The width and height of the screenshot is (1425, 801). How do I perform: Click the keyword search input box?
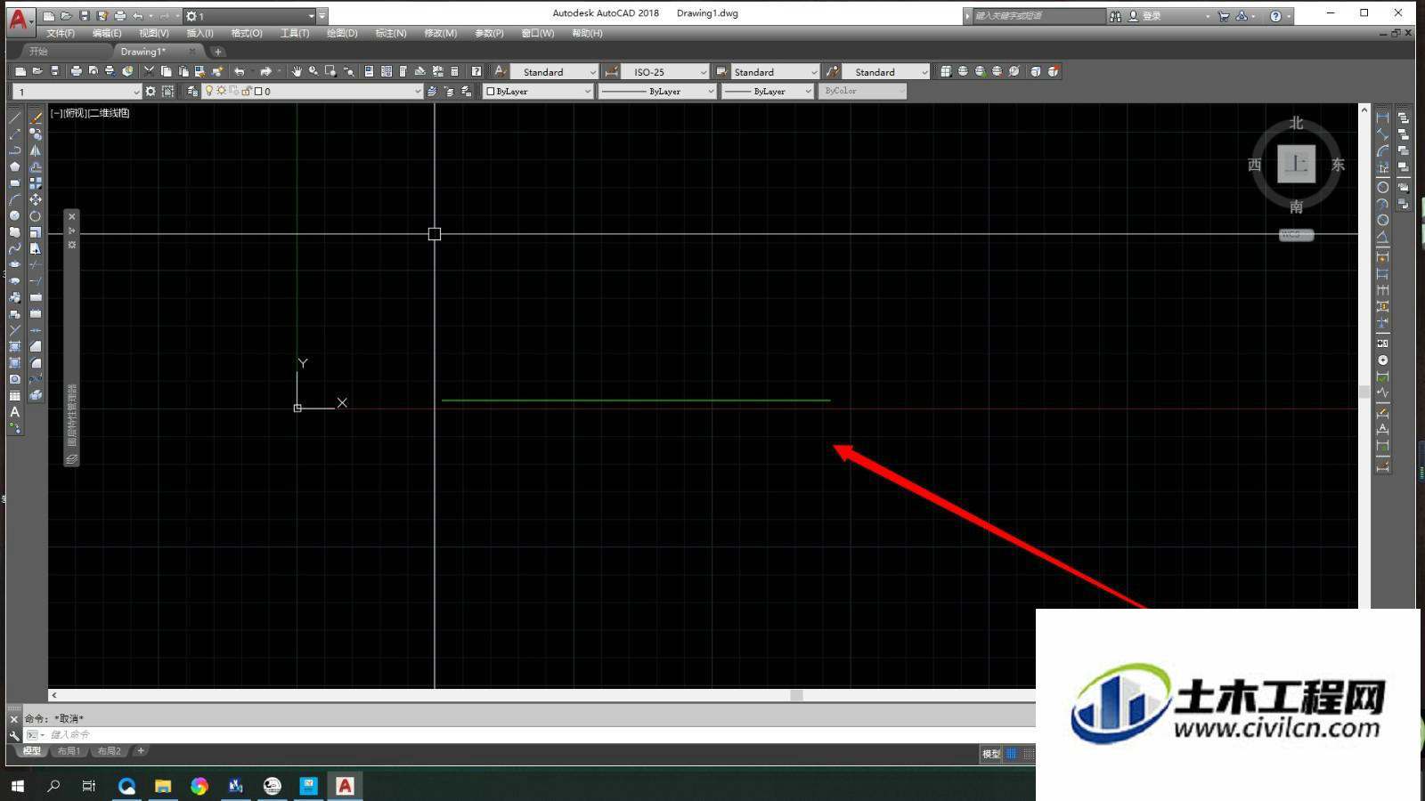coord(1040,16)
